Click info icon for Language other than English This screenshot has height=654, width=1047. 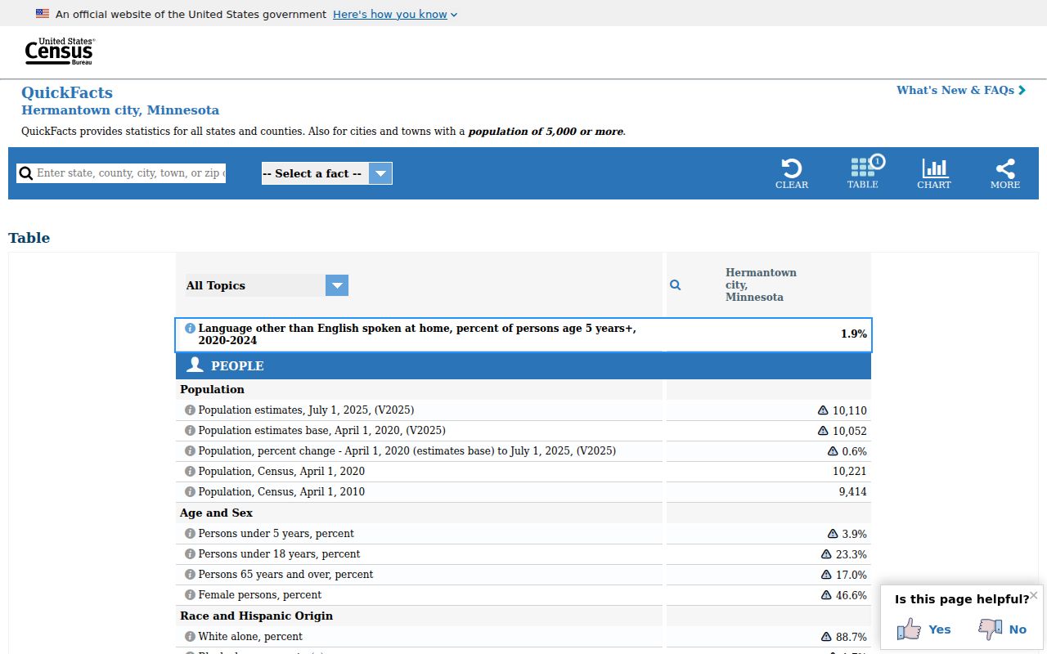tap(190, 329)
